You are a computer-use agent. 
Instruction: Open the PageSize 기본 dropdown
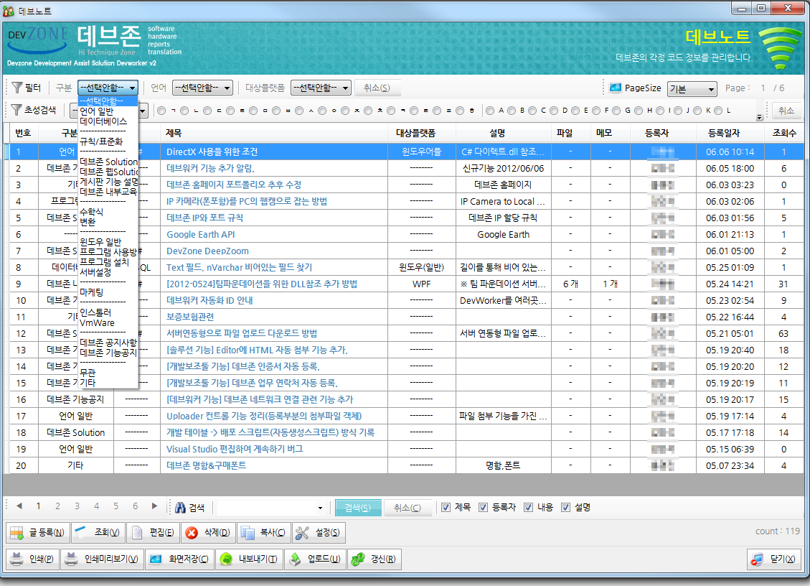coord(692,89)
